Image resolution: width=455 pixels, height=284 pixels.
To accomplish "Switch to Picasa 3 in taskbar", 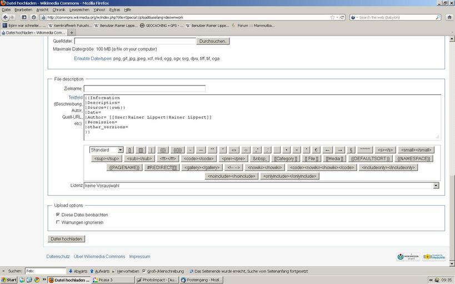I will (113, 280).
